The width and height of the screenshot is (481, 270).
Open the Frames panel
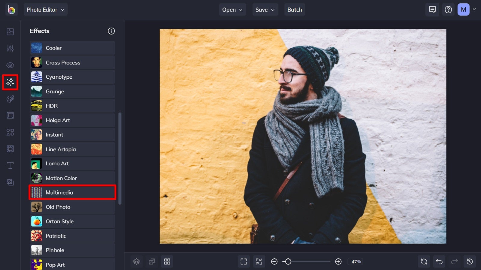pos(10,115)
